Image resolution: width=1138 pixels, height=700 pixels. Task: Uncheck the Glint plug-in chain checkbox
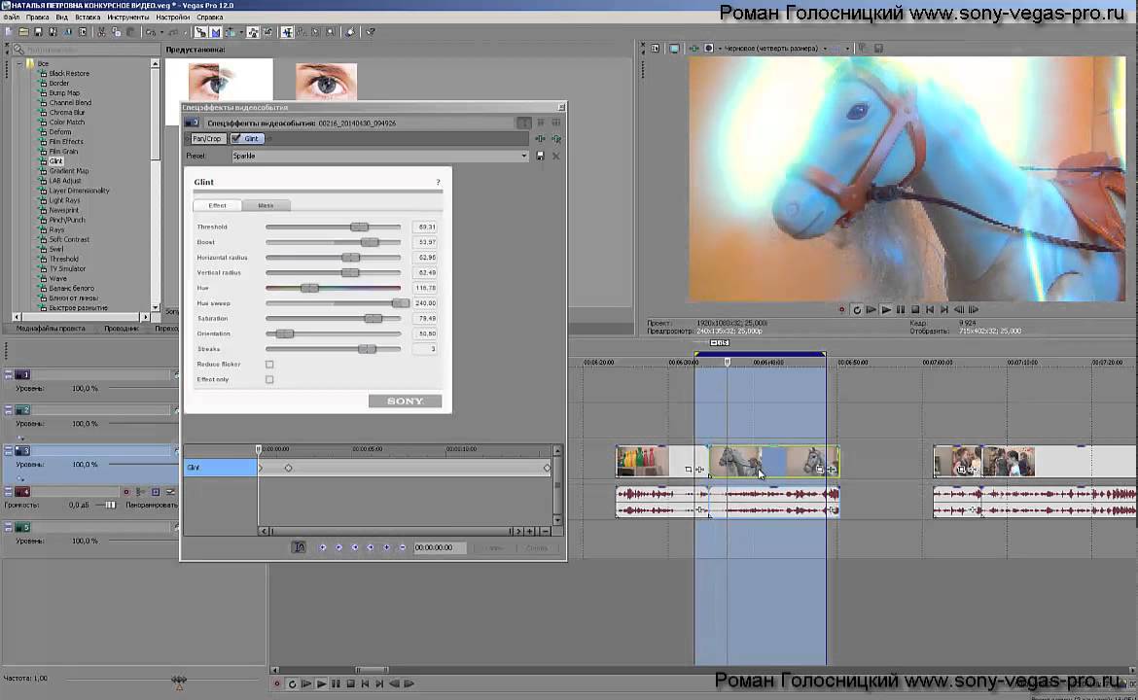pyautogui.click(x=236, y=139)
